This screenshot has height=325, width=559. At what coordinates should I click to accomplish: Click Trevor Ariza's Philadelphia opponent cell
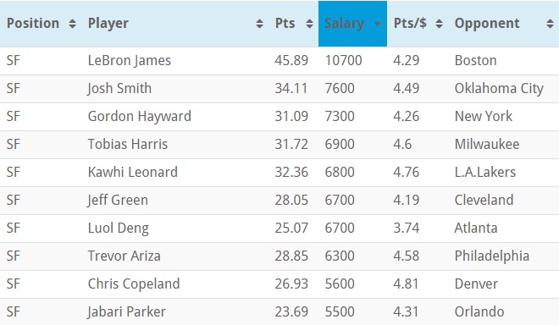click(x=491, y=256)
